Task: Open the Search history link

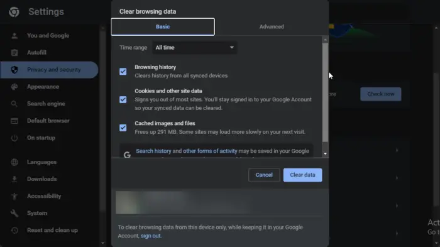Action: pyautogui.click(x=153, y=151)
